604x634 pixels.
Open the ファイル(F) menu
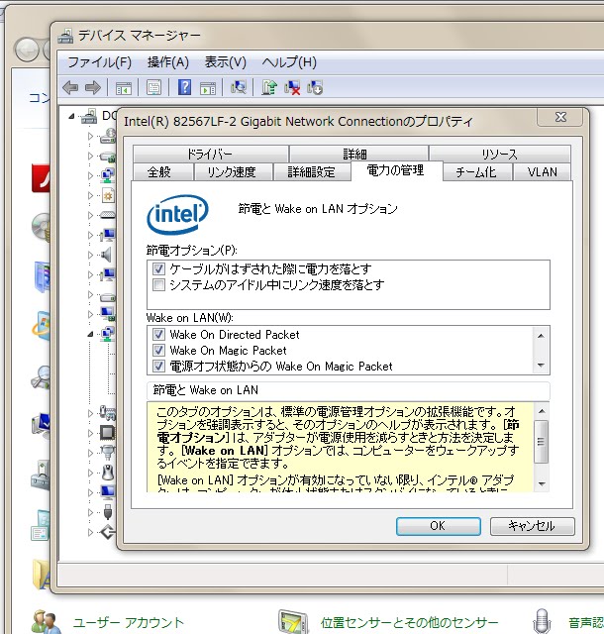click(99, 62)
